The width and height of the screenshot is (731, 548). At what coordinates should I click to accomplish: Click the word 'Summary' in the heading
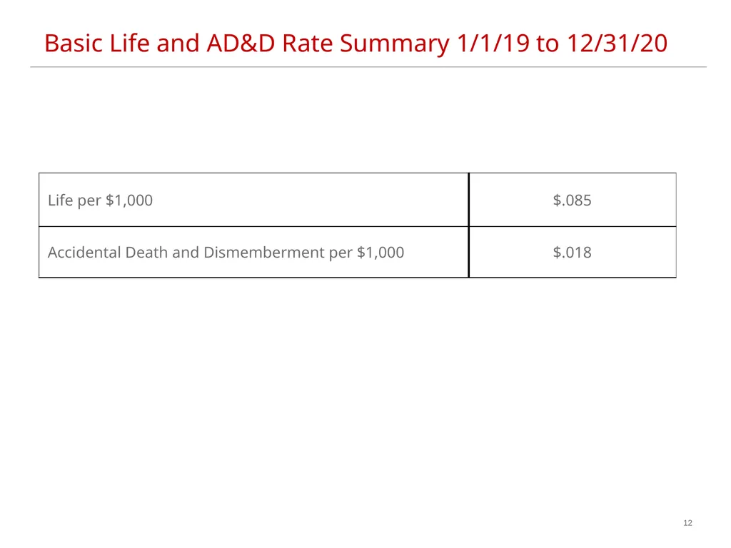coord(394,44)
